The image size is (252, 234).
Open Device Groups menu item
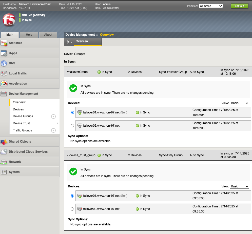coord(23,116)
